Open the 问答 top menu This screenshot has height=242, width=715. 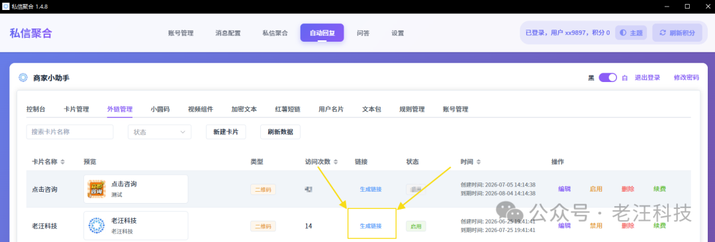[363, 33]
